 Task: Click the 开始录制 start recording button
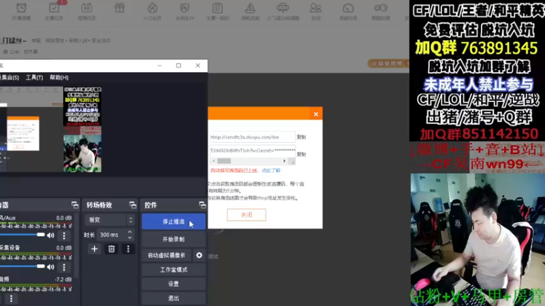tap(174, 239)
